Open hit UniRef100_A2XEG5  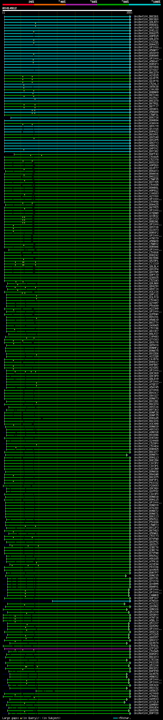click(146, 75)
